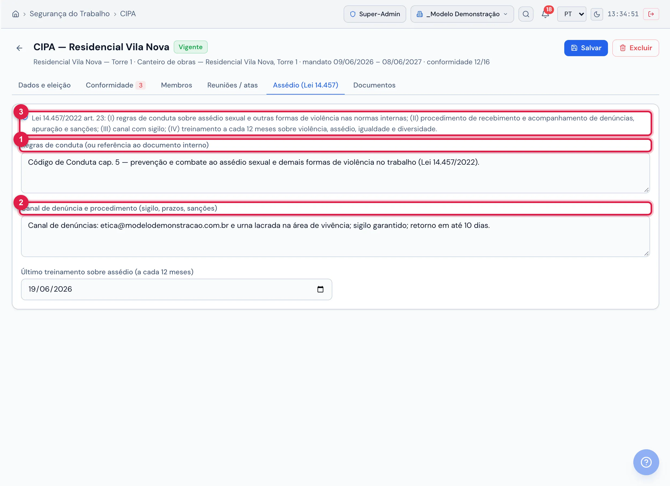
Task: Open the PT language dropdown
Action: 572,14
